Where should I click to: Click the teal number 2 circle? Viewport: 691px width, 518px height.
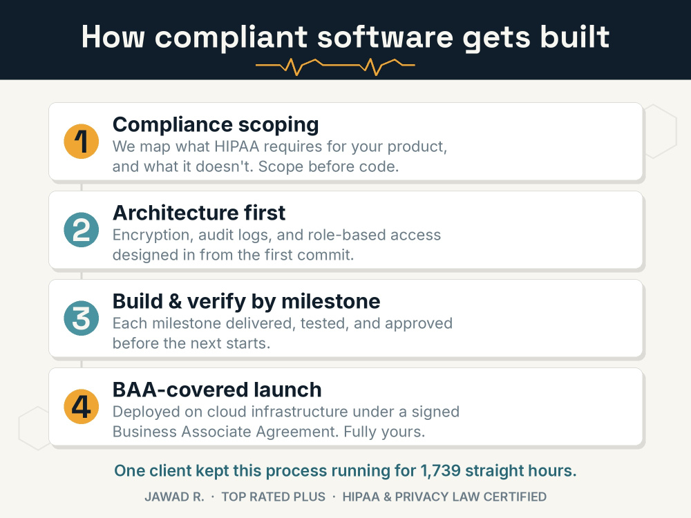click(81, 230)
